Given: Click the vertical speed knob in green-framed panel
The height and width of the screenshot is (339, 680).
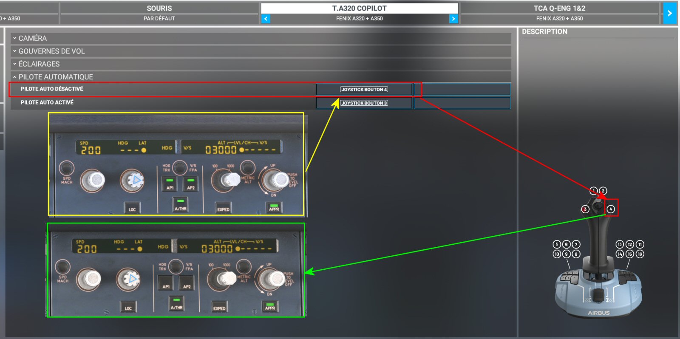Looking at the screenshot, I should 272,279.
